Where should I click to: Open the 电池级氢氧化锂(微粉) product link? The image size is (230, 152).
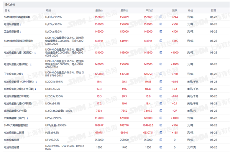click(x=16, y=64)
